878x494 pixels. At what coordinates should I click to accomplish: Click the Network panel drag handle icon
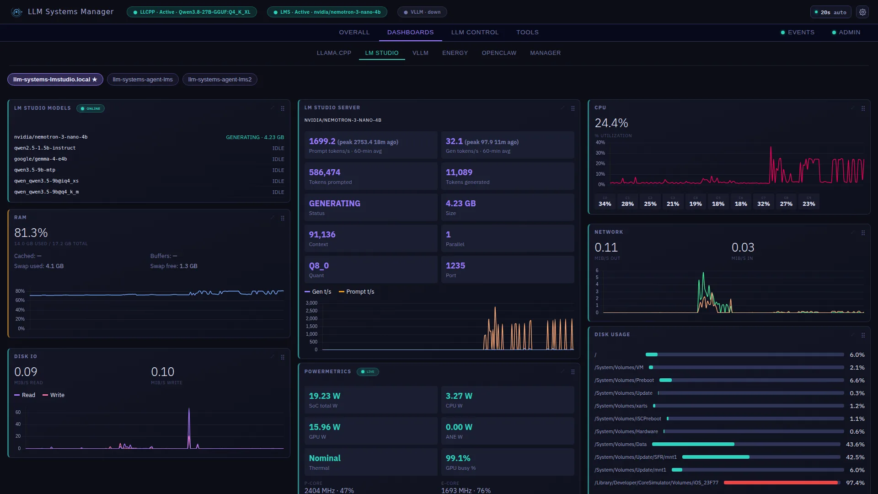[x=863, y=233]
